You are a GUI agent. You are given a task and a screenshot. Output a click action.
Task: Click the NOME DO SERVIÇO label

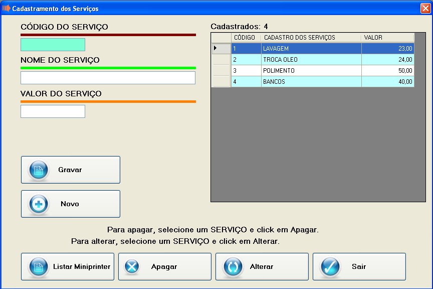pos(60,60)
